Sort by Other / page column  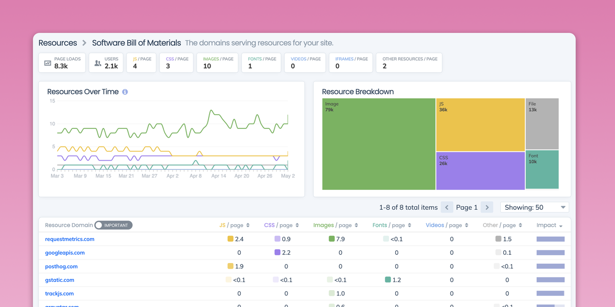(x=502, y=225)
